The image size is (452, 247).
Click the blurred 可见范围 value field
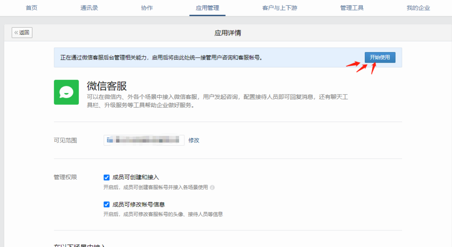[x=146, y=140]
